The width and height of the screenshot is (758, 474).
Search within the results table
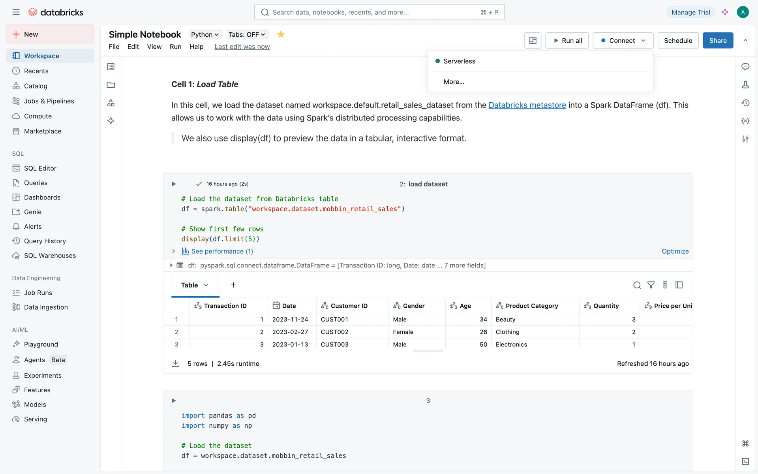pyautogui.click(x=637, y=285)
